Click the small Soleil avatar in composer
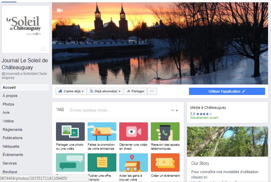The height and width of the screenshot is (182, 271). tap(60, 110)
